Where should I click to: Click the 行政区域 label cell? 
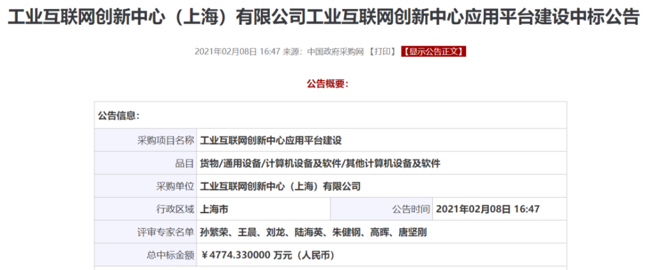pos(146,209)
